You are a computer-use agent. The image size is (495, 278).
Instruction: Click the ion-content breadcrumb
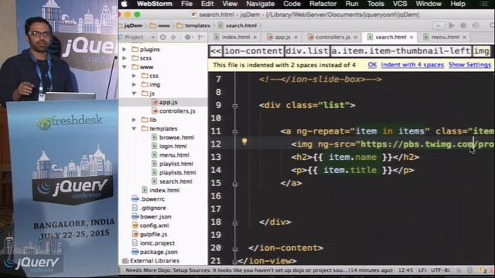point(253,52)
